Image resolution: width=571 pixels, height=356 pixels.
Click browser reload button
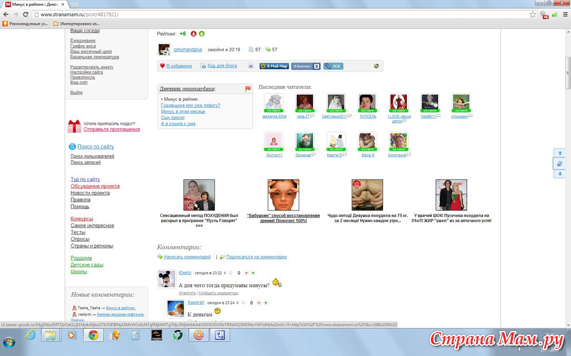(x=25, y=14)
